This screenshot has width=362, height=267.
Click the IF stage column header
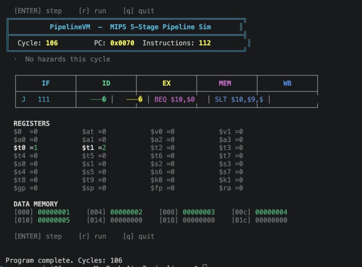[x=46, y=83]
